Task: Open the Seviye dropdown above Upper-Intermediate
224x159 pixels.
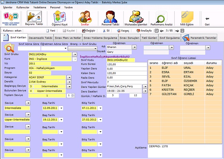Action: (x=28, y=115)
